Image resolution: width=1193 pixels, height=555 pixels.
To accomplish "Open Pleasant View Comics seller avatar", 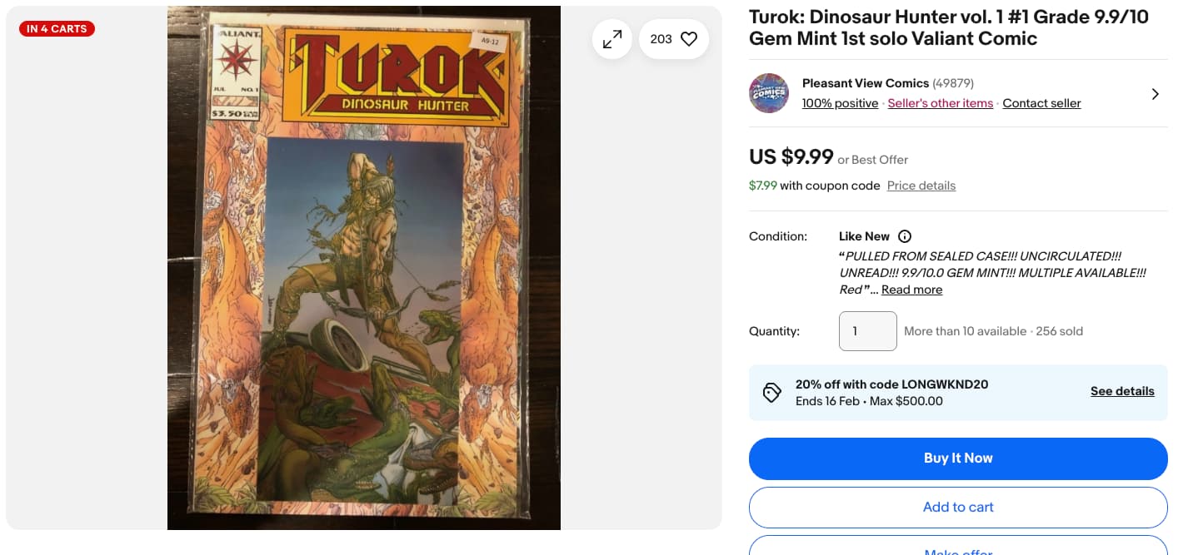I will (769, 93).
